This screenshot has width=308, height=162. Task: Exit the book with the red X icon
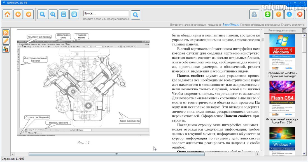click(x=300, y=14)
